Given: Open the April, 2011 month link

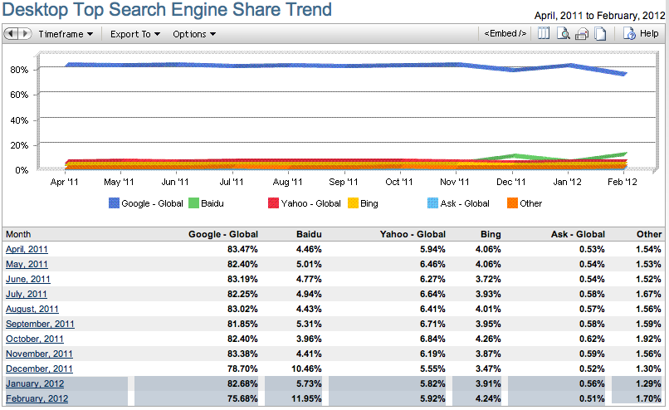Looking at the screenshot, I should (x=27, y=248).
